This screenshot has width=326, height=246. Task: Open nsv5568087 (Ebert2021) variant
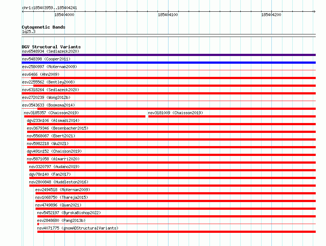pos(51,136)
